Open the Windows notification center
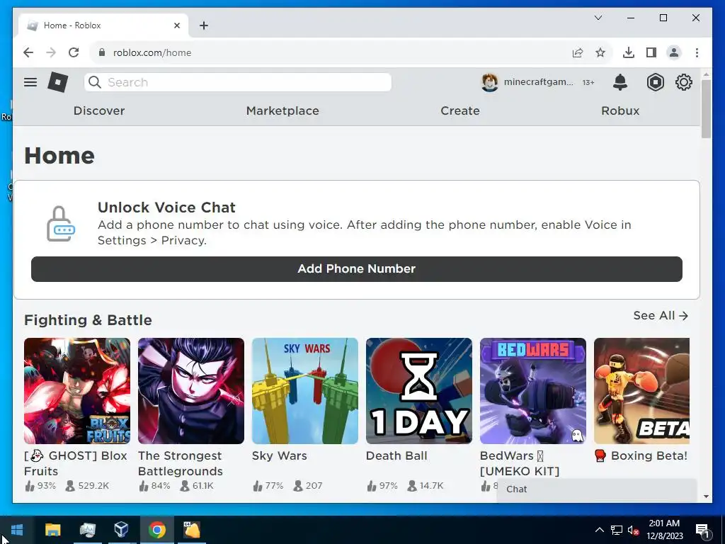Viewport: 725px width, 544px height. [x=702, y=530]
